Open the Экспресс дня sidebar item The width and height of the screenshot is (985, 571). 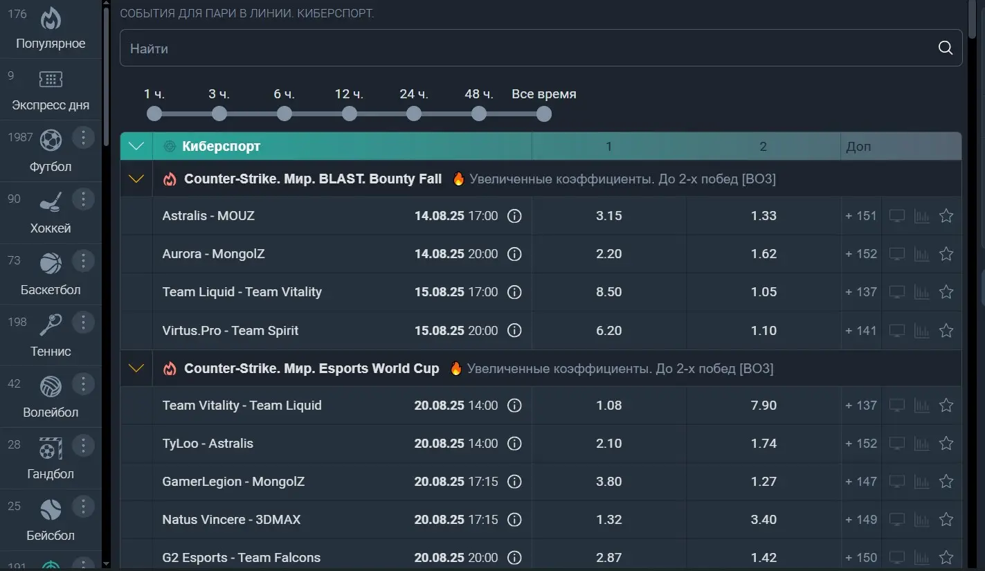click(51, 90)
